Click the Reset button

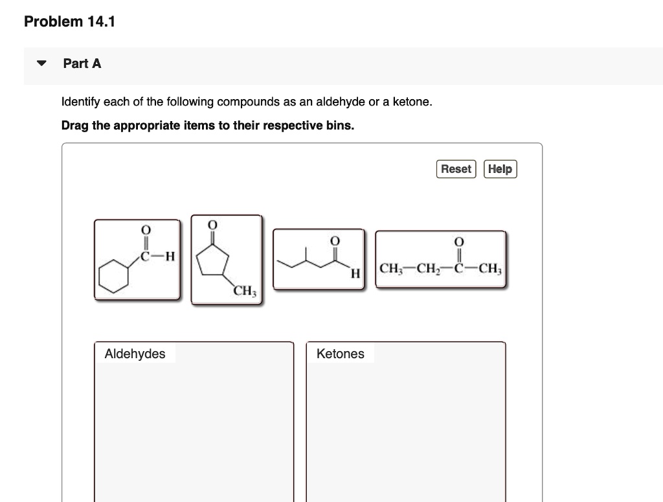456,169
